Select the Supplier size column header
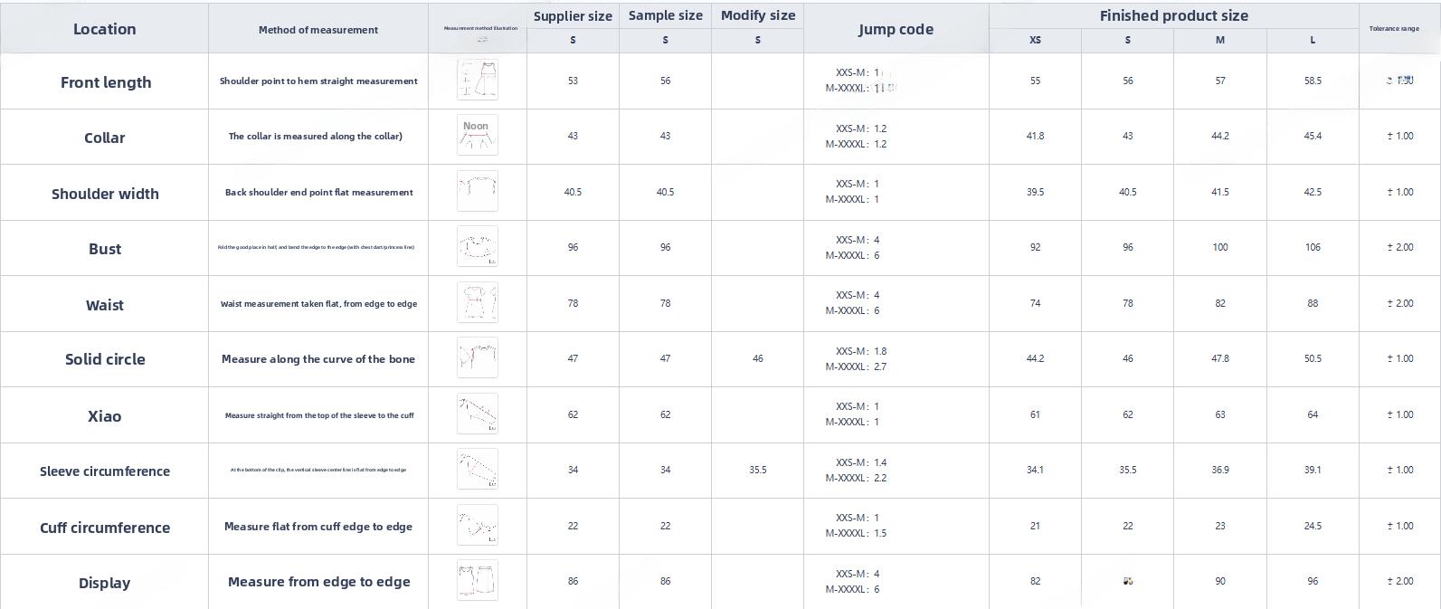The height and width of the screenshot is (609, 1441). tap(573, 16)
